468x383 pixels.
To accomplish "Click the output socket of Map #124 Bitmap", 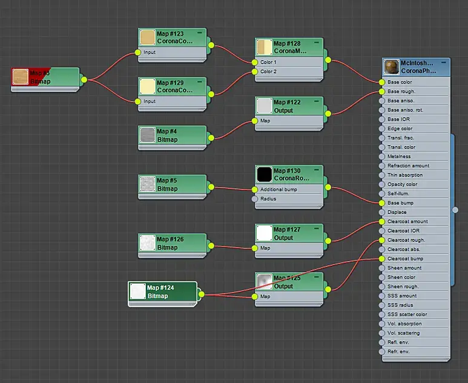I will (x=202, y=295).
